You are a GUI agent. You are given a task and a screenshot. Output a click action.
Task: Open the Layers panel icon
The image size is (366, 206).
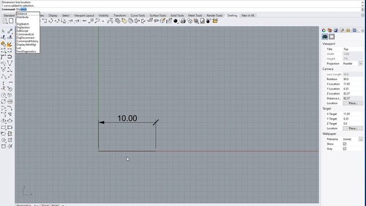coord(329,30)
